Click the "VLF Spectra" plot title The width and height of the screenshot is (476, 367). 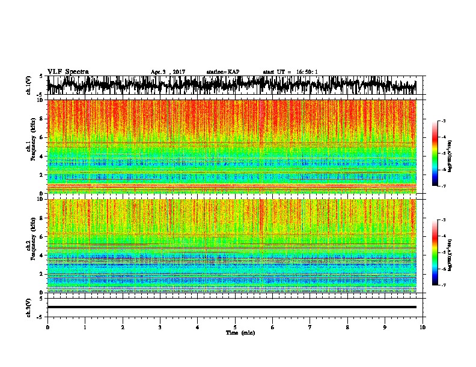pyautogui.click(x=68, y=72)
